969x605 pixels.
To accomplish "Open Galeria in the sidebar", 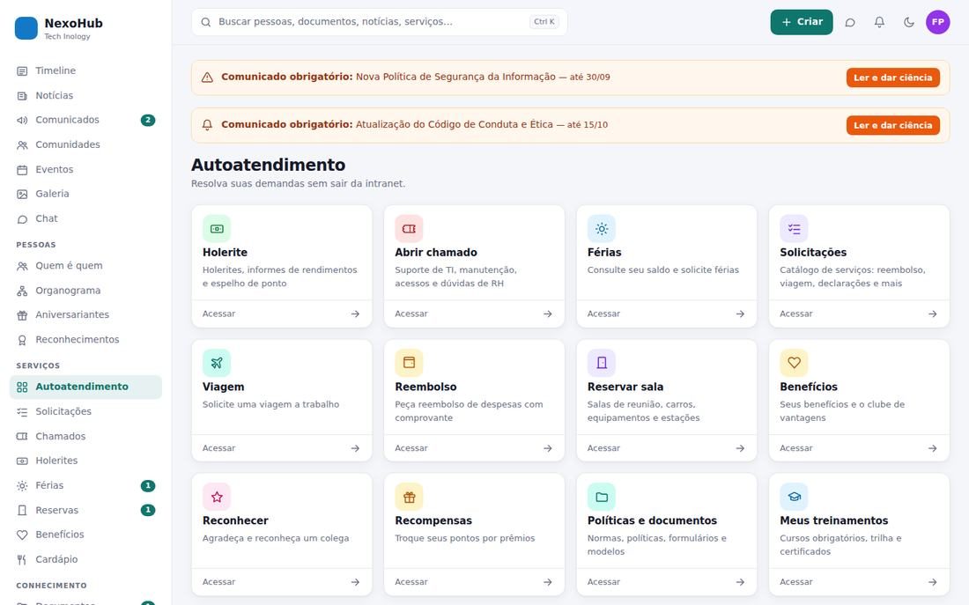I will click(x=86, y=194).
